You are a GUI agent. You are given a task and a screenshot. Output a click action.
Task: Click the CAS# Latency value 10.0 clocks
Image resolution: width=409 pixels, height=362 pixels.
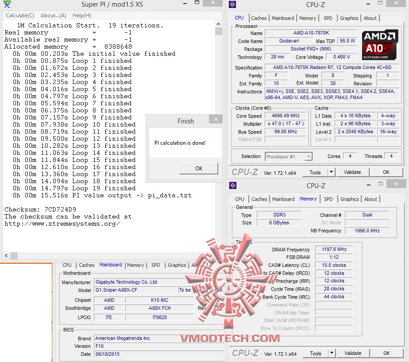(334, 265)
